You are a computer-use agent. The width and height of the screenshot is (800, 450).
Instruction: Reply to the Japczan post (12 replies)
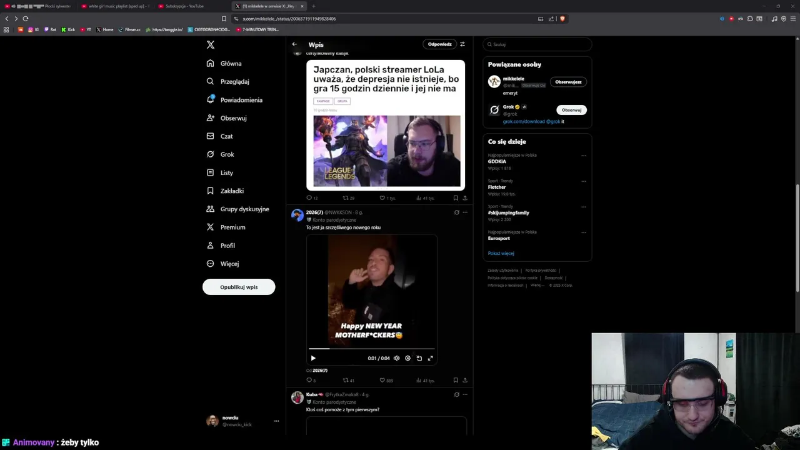(x=312, y=198)
